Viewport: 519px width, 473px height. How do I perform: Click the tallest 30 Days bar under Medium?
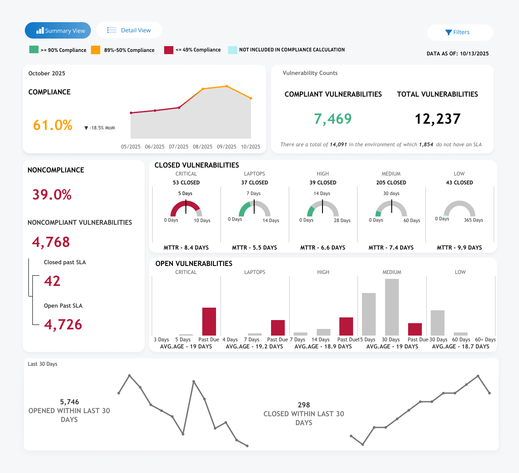coord(391,306)
